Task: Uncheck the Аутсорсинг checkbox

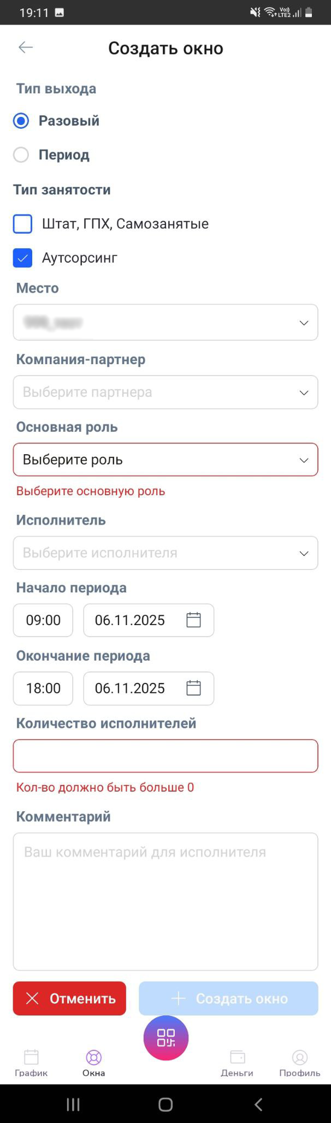Action: click(22, 258)
